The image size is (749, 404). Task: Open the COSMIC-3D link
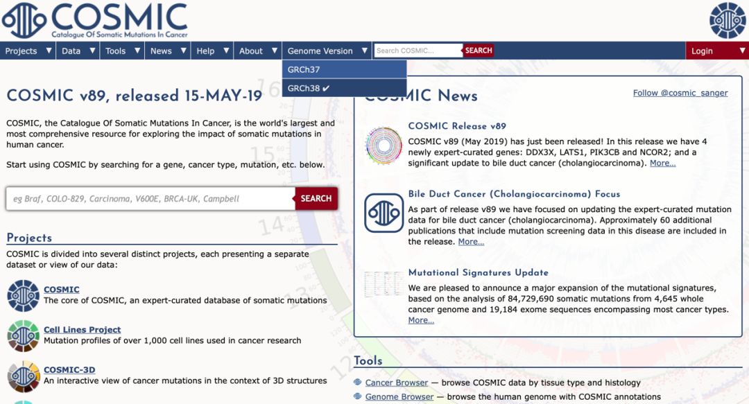point(69,369)
